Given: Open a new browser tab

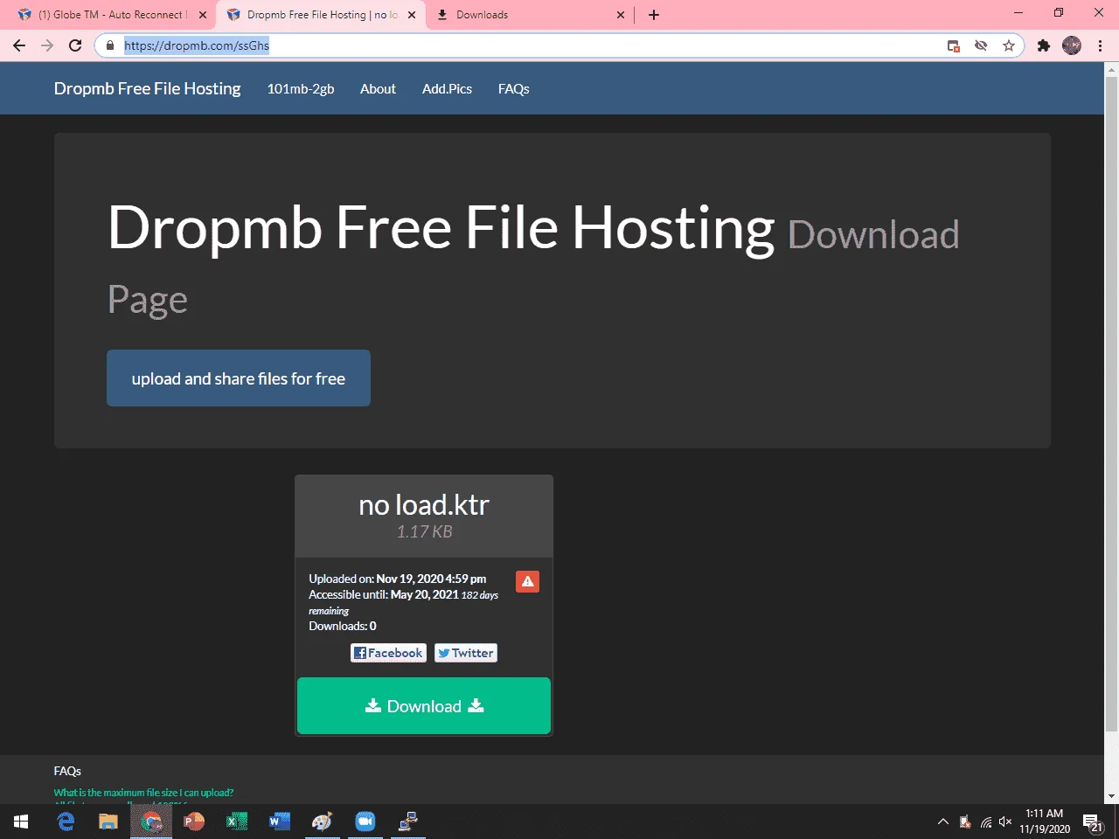Looking at the screenshot, I should (654, 15).
